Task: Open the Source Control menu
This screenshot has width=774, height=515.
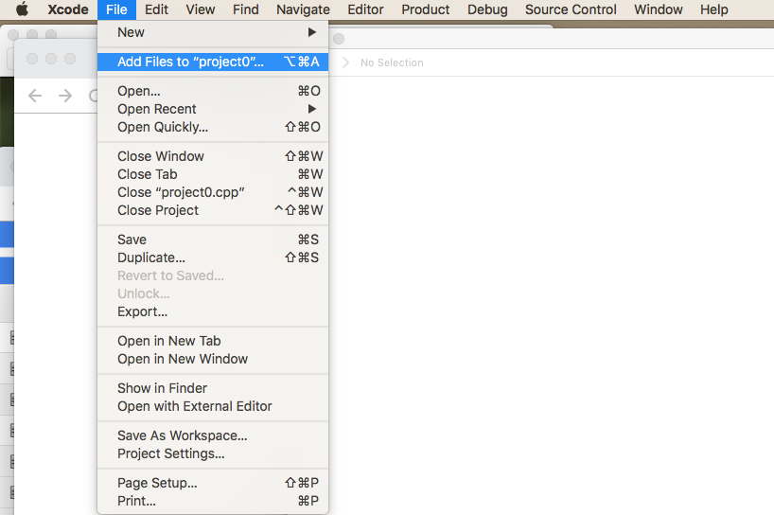Action: coord(571,9)
